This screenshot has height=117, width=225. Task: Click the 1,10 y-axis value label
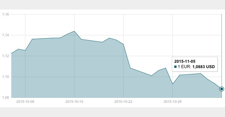tap(6, 77)
